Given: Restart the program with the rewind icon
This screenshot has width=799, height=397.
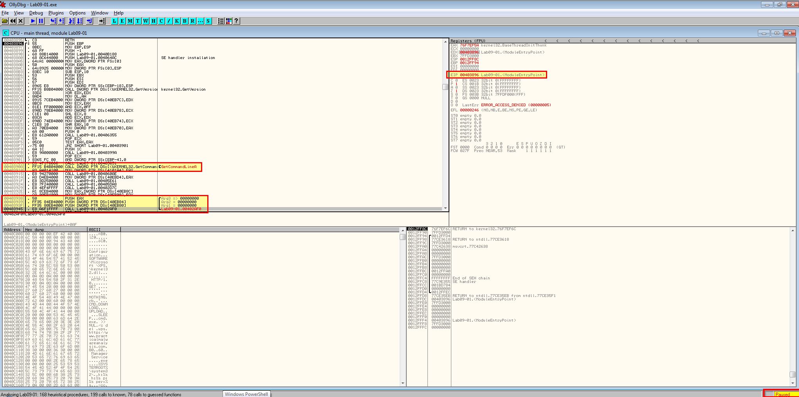Looking at the screenshot, I should tap(13, 21).
